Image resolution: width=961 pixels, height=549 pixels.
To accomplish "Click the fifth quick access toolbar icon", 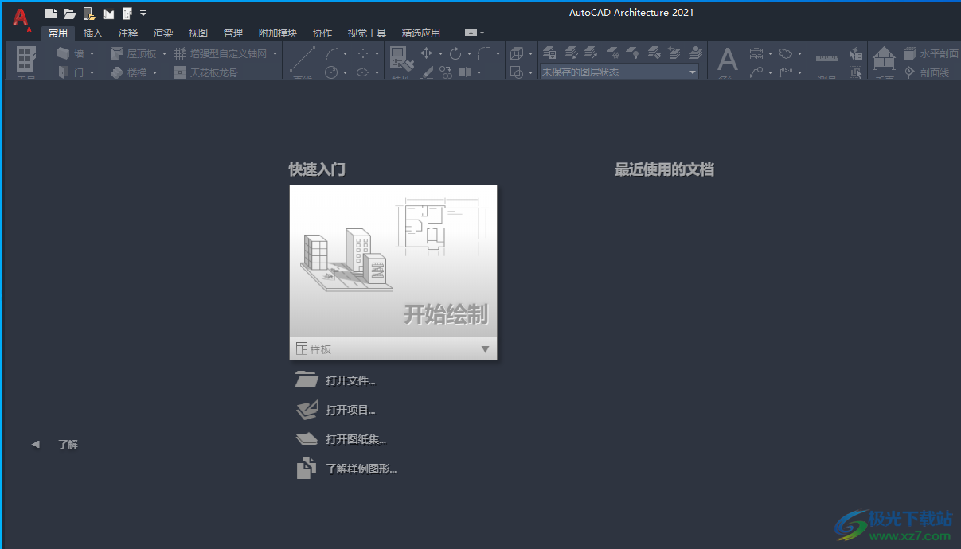I will pos(127,13).
